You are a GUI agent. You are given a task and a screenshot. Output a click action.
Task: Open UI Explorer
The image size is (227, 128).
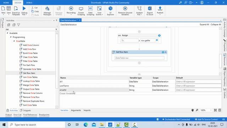pyautogui.click(x=110, y=11)
